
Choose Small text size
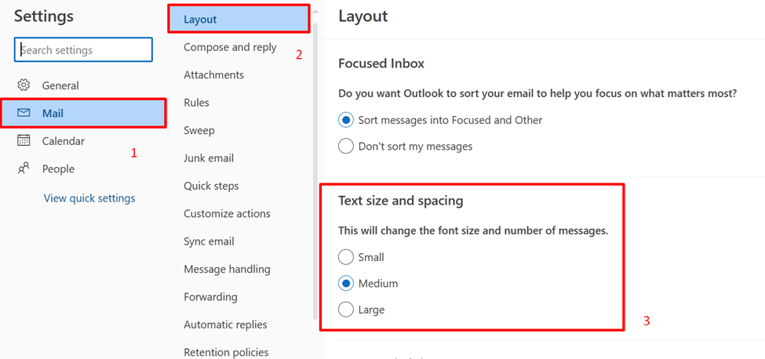click(x=345, y=257)
